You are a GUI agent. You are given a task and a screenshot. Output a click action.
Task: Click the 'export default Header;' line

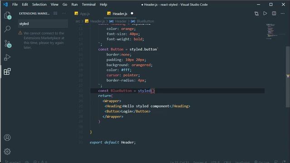click(x=113, y=142)
